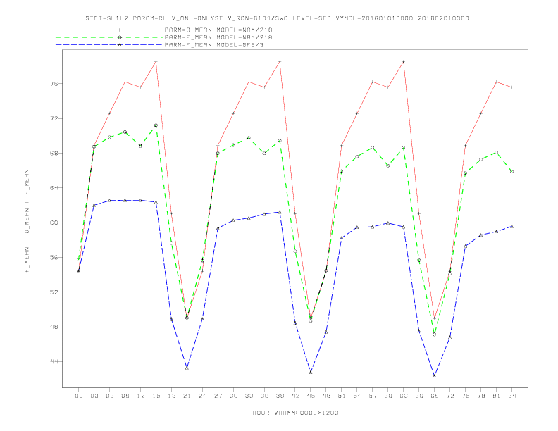558x431 pixels.
Task: Click the chart title starting STAT=SL1L2 PARAM=RH
Action: click(277, 18)
